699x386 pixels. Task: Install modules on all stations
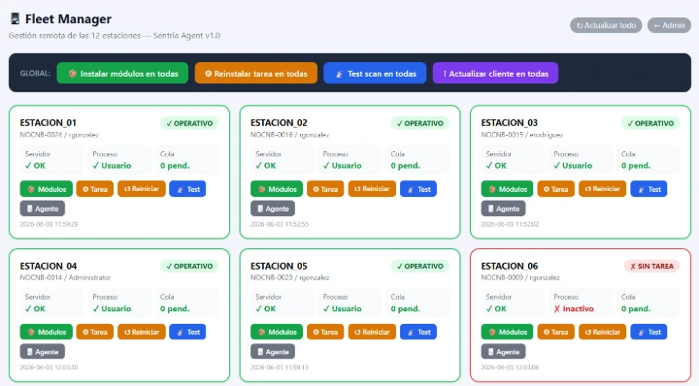tap(122, 74)
